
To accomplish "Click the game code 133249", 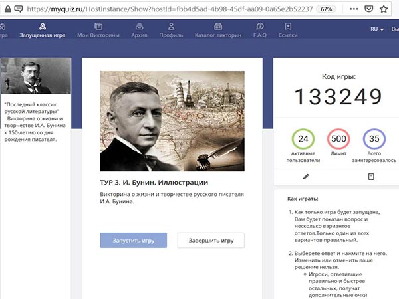I will pos(338,96).
